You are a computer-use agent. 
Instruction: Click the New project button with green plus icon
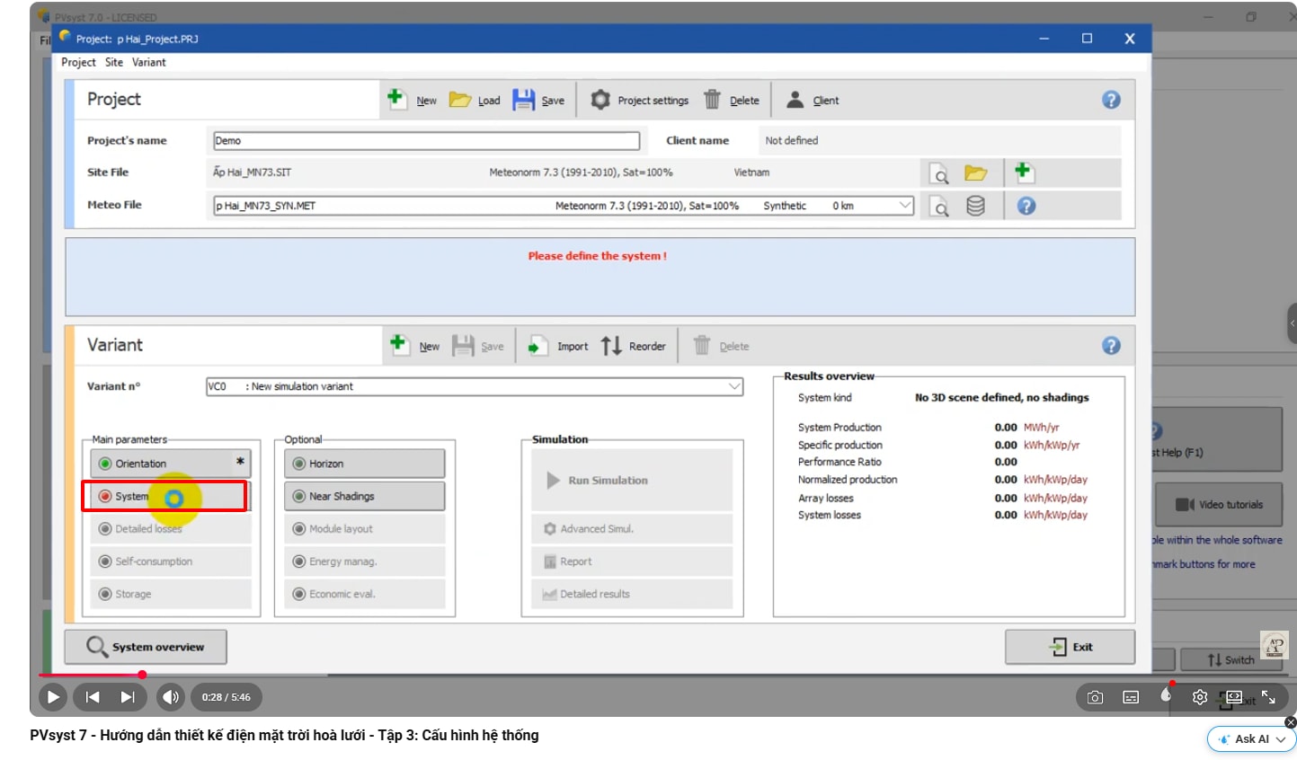click(x=412, y=100)
